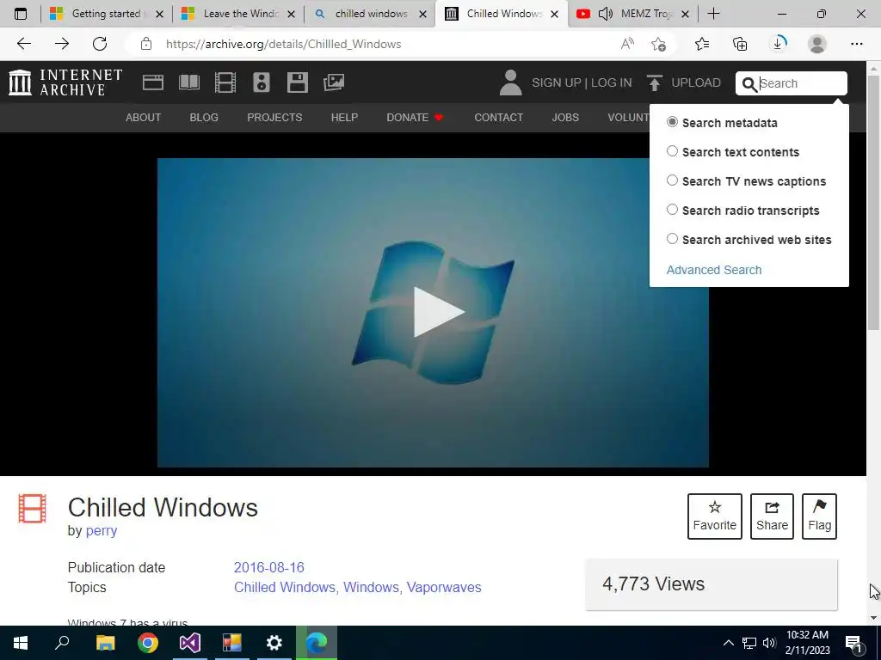Screen dimensions: 881x660
Task: Open the tab actions menu icon
Action: 21,14
